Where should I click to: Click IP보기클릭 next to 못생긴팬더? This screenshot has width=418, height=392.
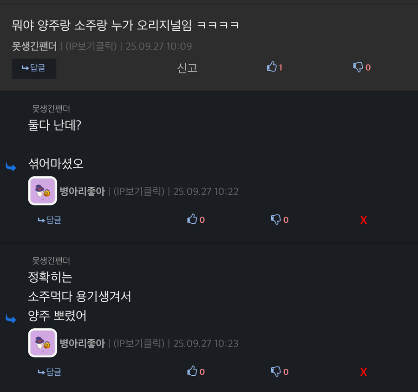pos(91,46)
